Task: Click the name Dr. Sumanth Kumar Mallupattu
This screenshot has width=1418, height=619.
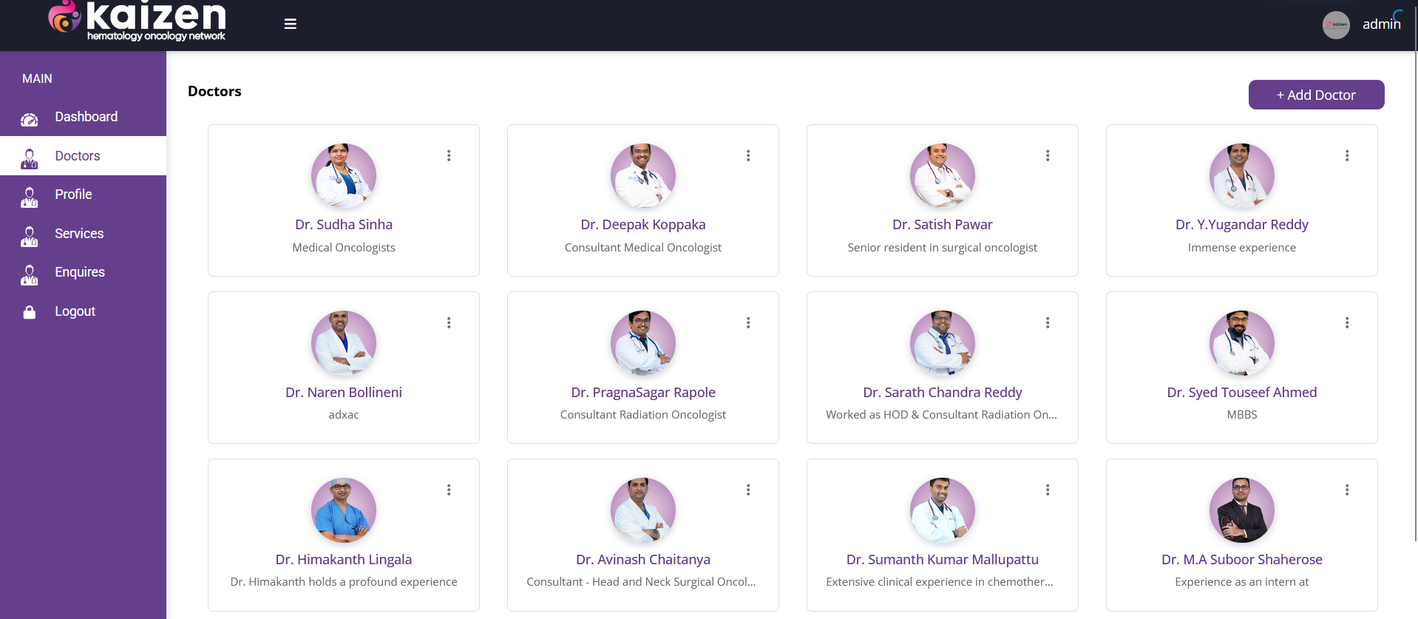Action: 943,559
